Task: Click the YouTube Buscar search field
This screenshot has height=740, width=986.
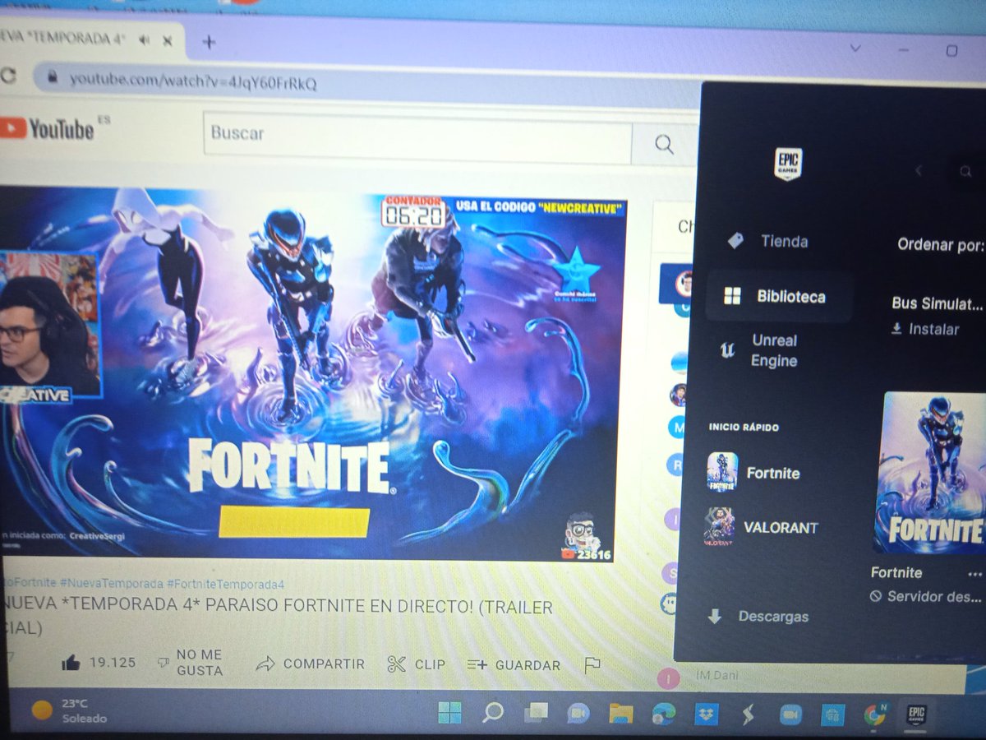Action: [417, 134]
